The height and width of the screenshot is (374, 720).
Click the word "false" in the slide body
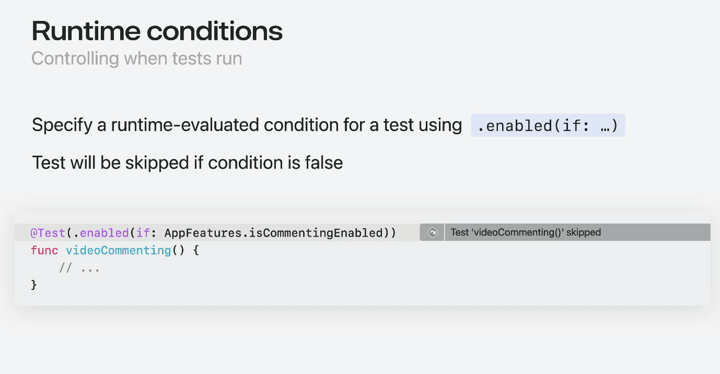point(324,163)
